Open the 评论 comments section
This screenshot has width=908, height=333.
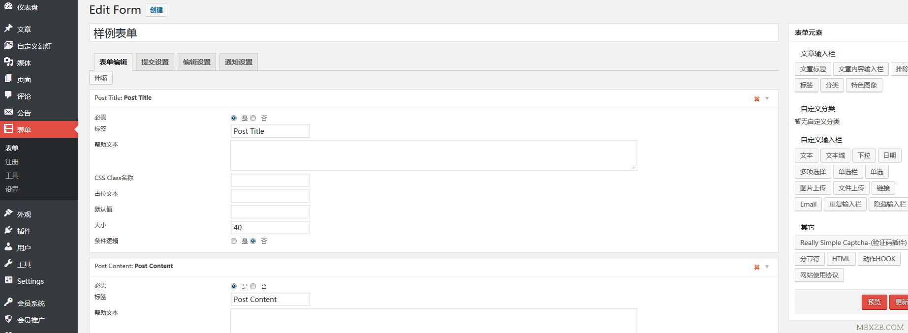pyautogui.click(x=23, y=96)
